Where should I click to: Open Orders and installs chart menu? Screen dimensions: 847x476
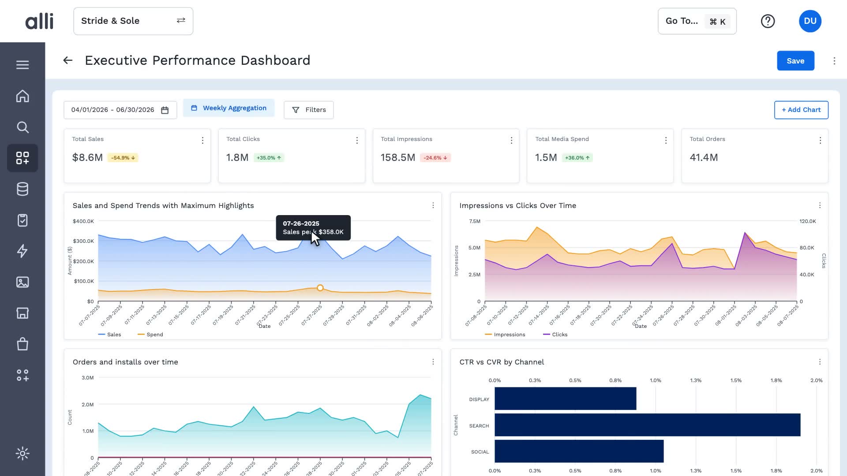(x=433, y=362)
